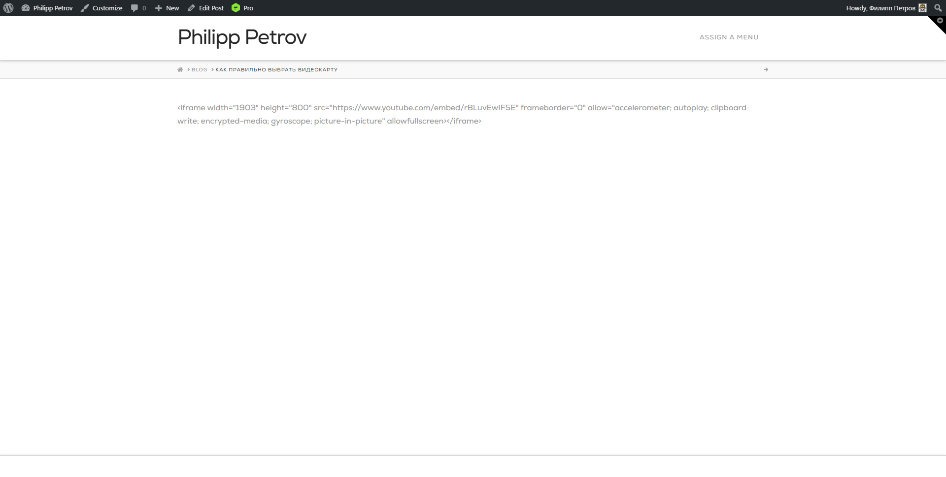Click the Philipp Petrov site title

pos(242,37)
